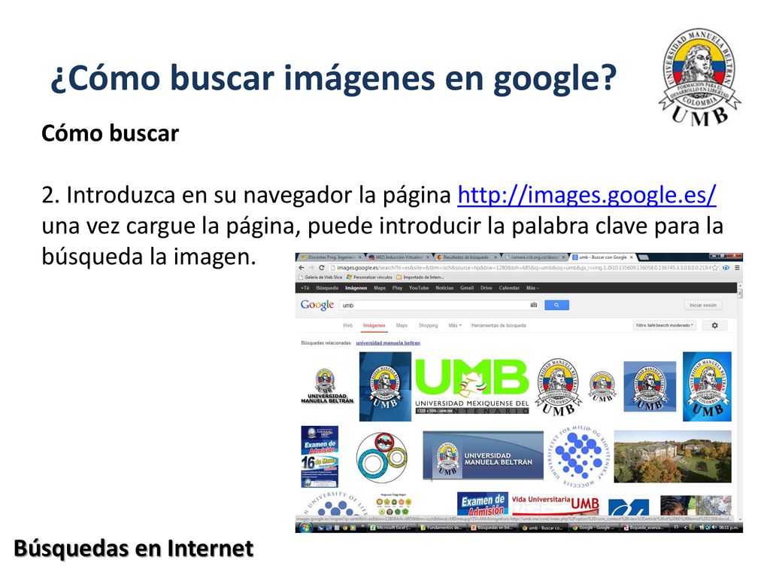
Task: Click the 06:11 p.m. taskbar clock
Action: [729, 528]
